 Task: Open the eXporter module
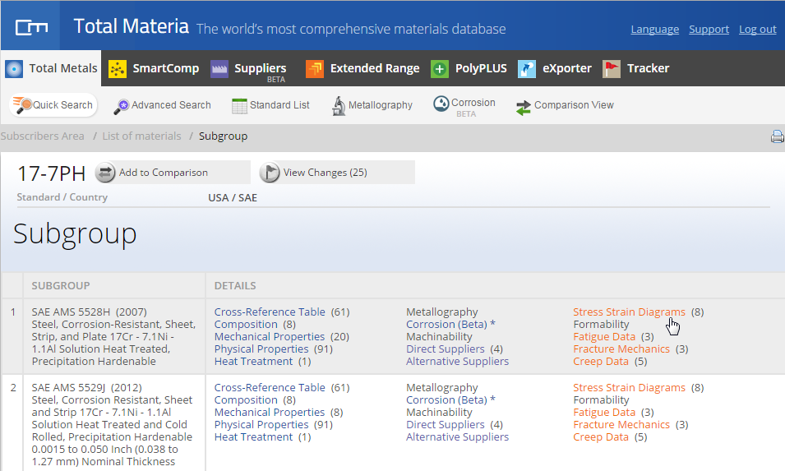pyautogui.click(x=555, y=68)
